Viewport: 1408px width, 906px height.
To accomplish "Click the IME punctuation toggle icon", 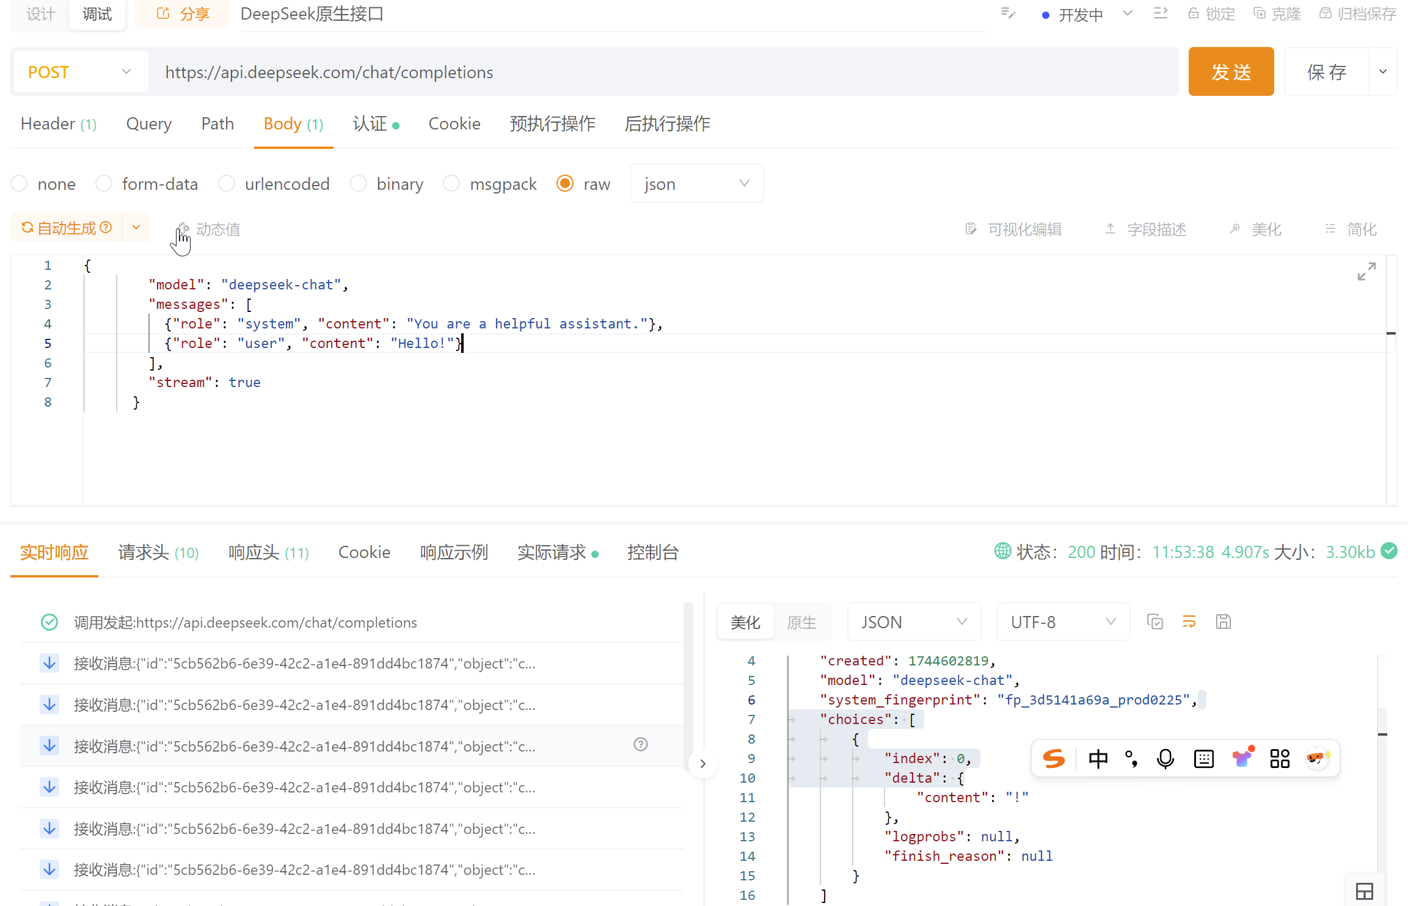I will coord(1131,759).
